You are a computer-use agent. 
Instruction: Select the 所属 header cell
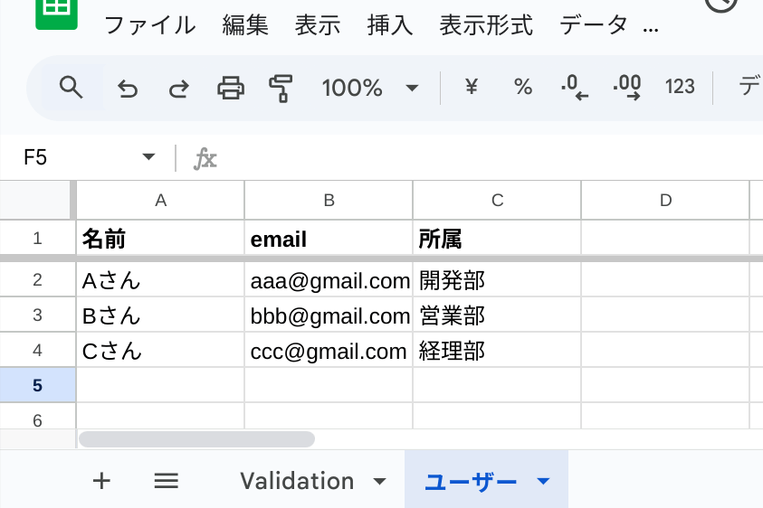[x=497, y=239]
